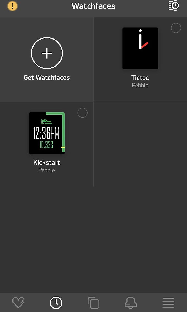The image size is (187, 312).
Task: Tap green shoe icon on Kickstart face
Action: (x=47, y=121)
